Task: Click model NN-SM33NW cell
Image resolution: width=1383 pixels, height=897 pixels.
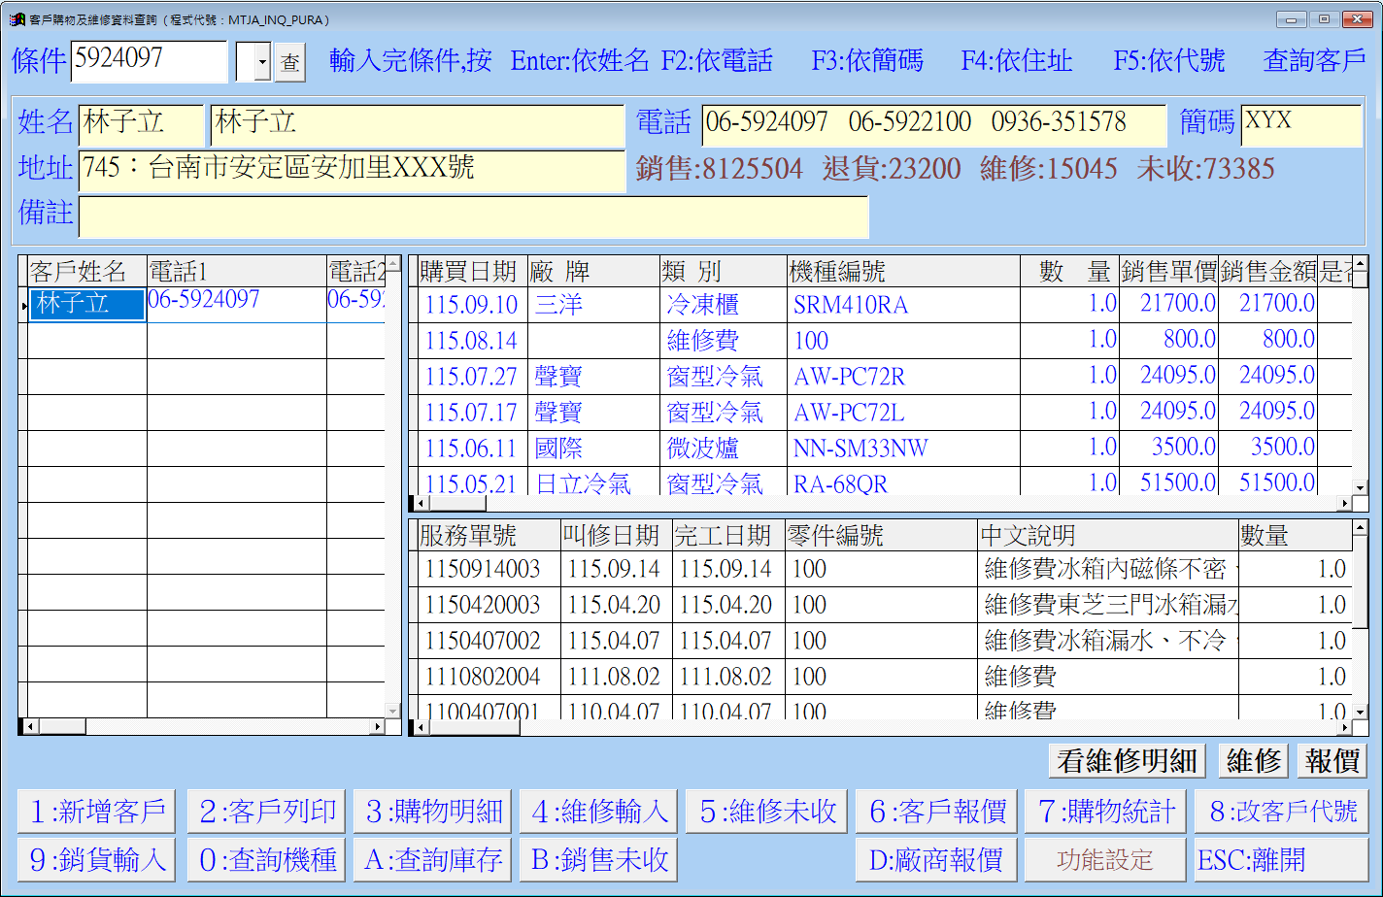Action: (x=903, y=448)
